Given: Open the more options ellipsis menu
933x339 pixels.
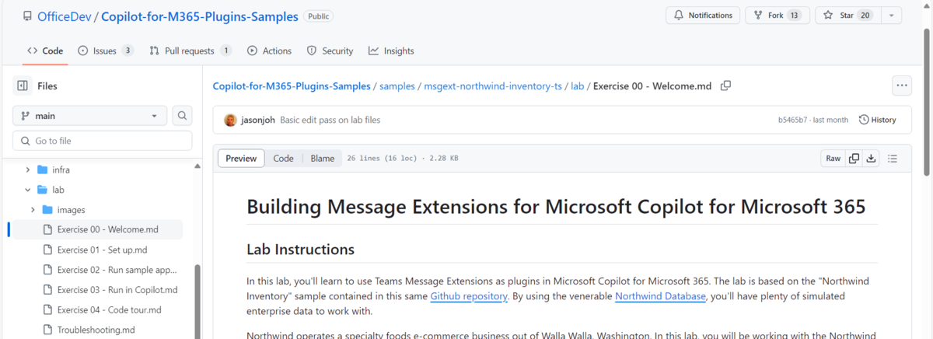Looking at the screenshot, I should tap(902, 86).
